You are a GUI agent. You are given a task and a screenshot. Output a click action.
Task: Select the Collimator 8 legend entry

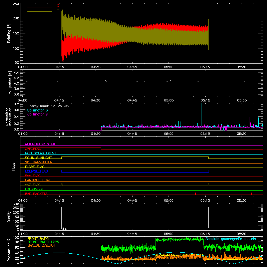37,110
